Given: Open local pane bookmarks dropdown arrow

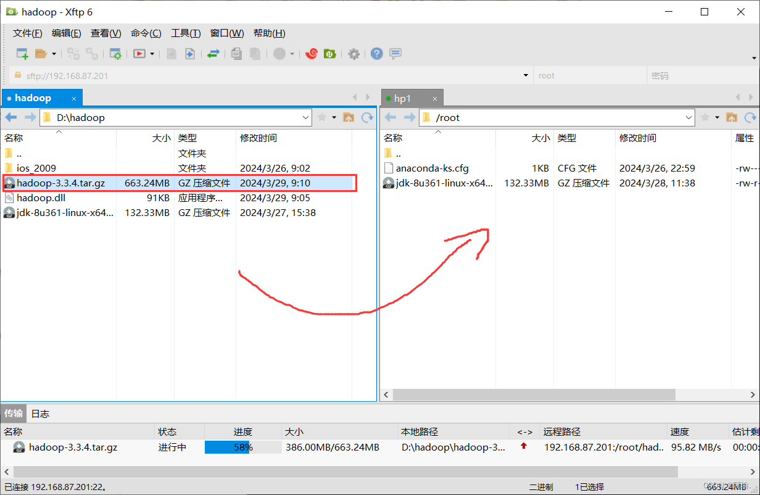Looking at the screenshot, I should pyautogui.click(x=334, y=117).
